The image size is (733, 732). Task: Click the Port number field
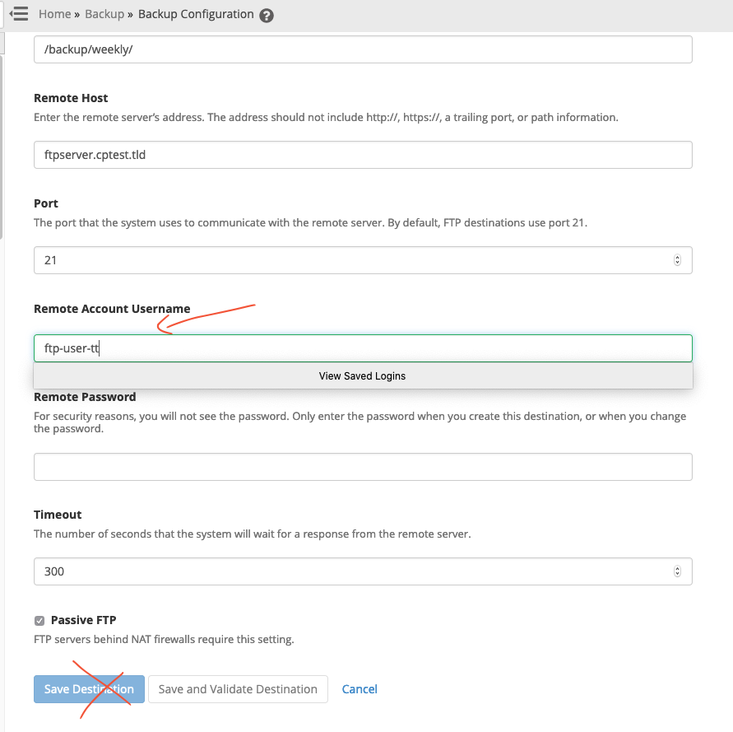click(363, 259)
